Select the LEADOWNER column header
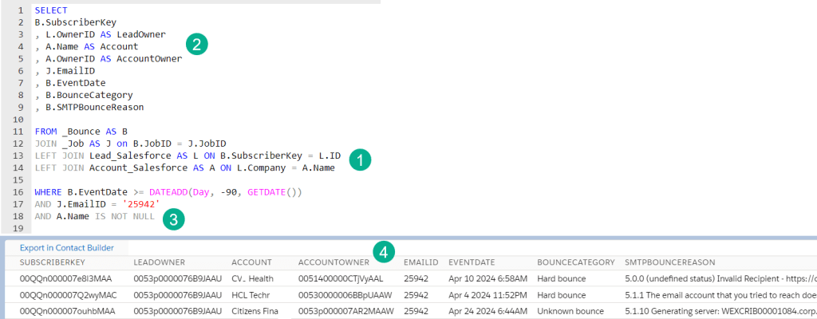The width and height of the screenshot is (817, 319). (x=160, y=262)
